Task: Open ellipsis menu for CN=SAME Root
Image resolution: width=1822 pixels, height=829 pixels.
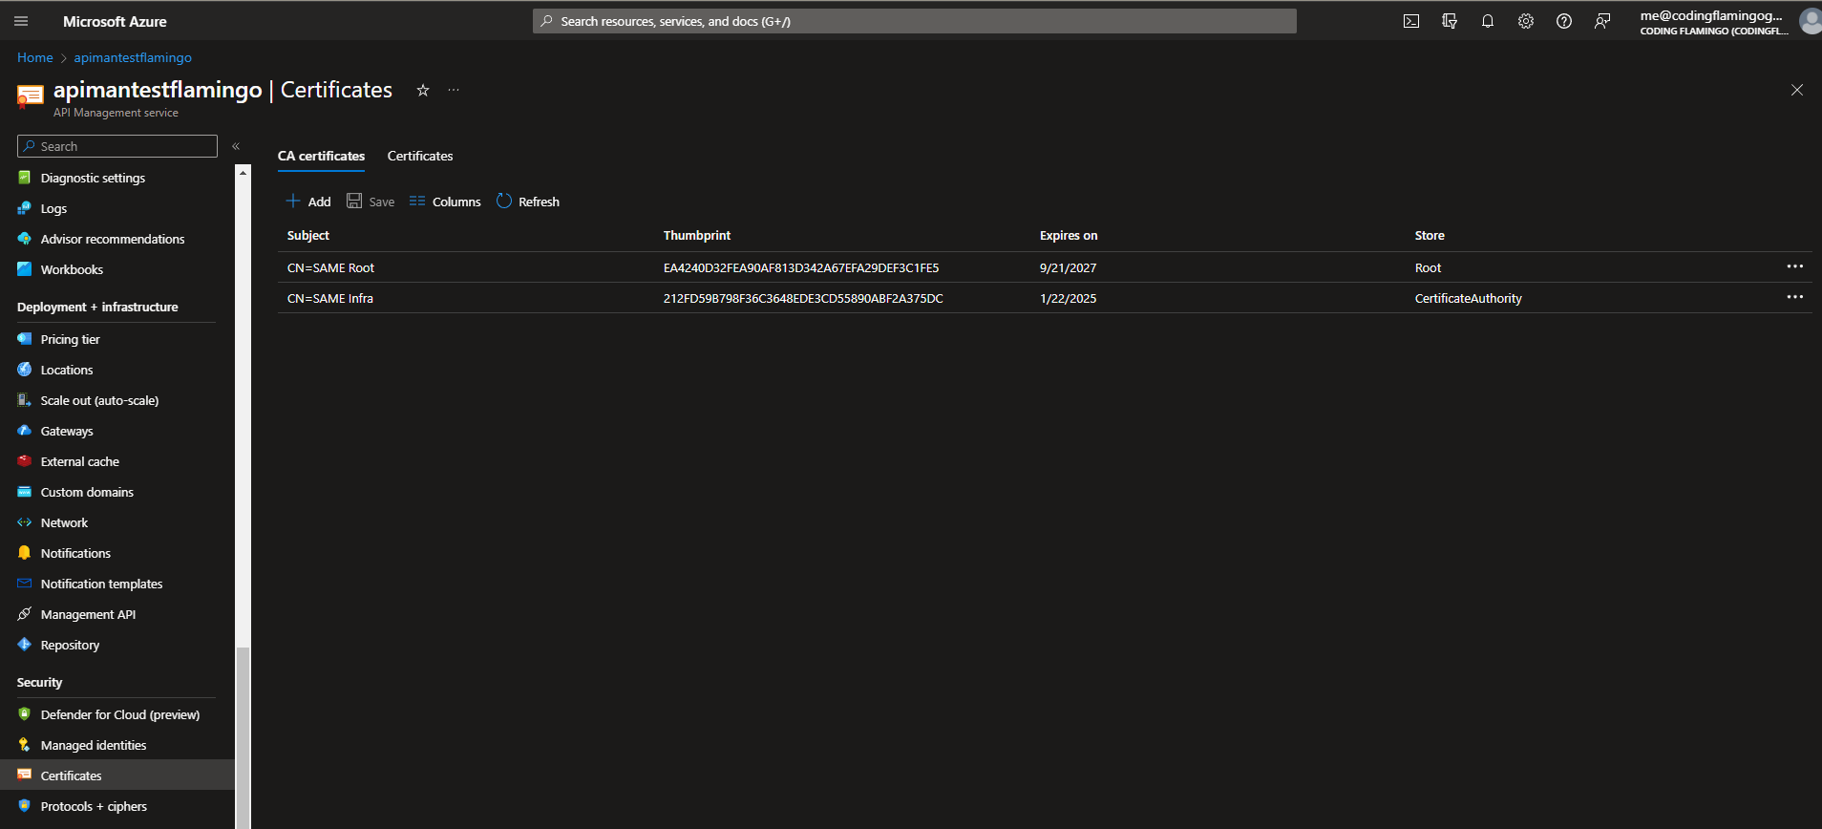Action: click(x=1795, y=266)
